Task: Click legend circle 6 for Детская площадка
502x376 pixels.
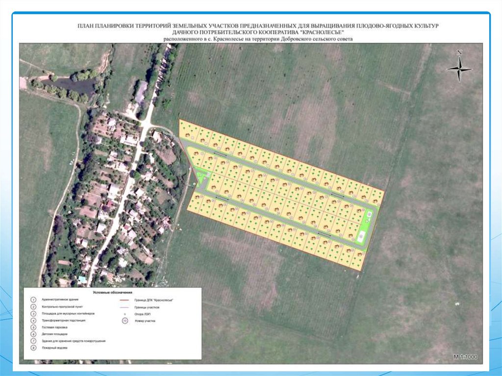Action: coord(33,333)
